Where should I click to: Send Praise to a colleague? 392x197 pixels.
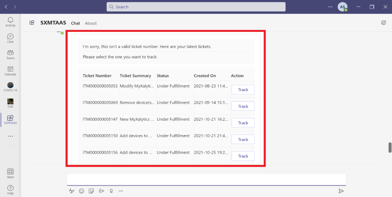click(x=111, y=191)
